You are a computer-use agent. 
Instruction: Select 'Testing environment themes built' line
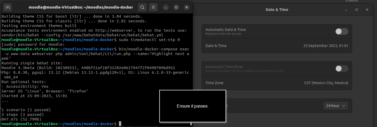tap(39, 26)
